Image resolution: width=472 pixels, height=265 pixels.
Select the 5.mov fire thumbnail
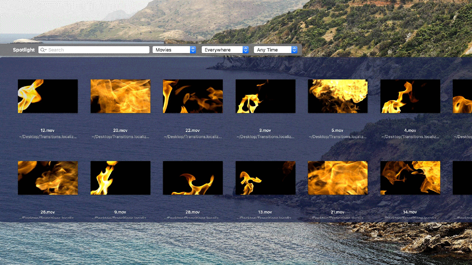tap(338, 96)
